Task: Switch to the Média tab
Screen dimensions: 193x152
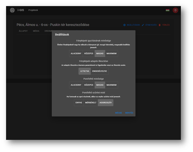Action: 36,31
